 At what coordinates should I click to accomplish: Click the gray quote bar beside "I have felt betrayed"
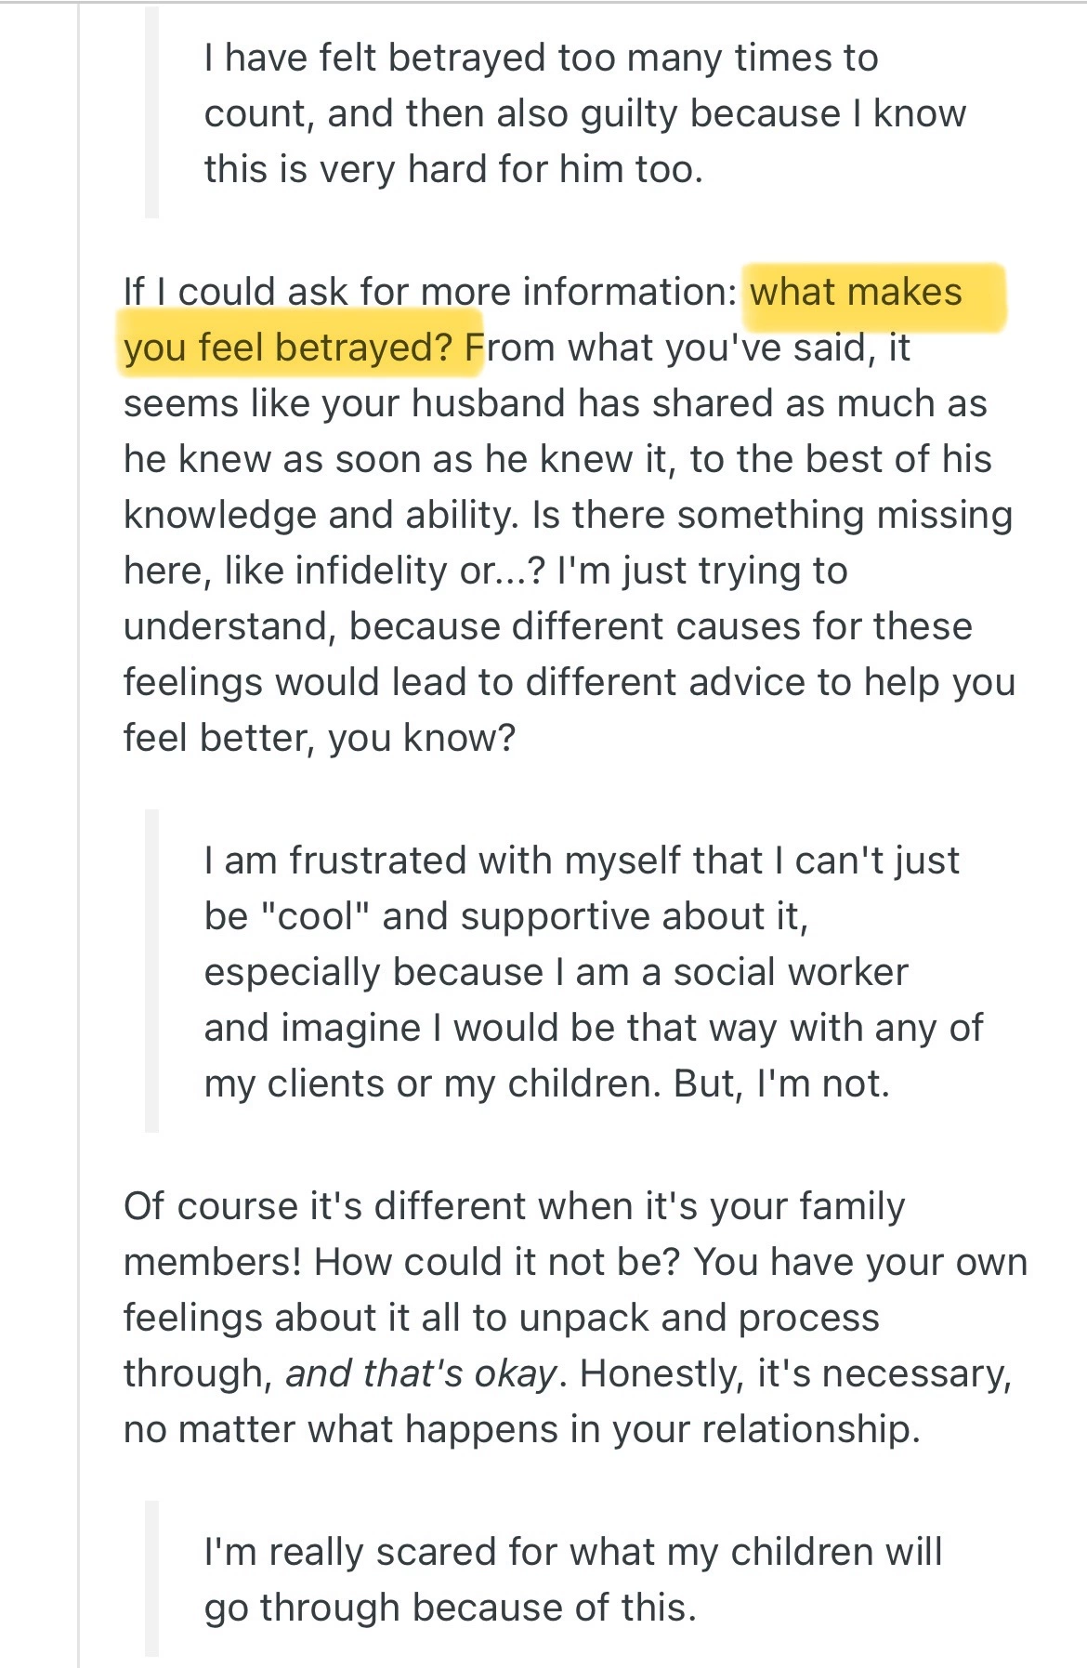pos(152,113)
